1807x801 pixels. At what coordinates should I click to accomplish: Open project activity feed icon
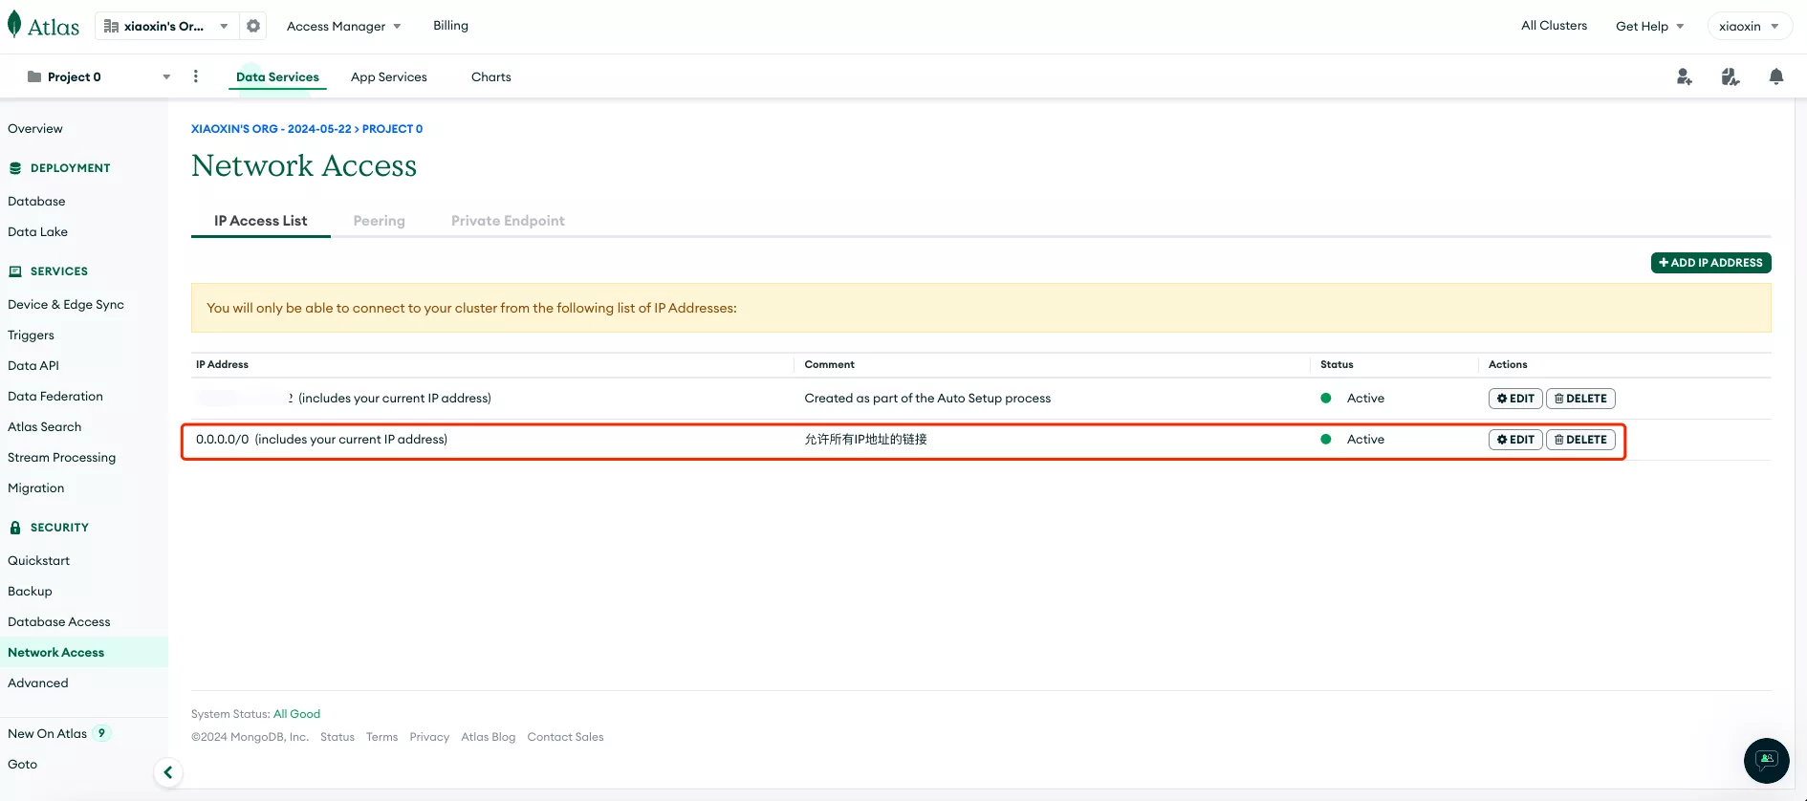tap(1731, 76)
